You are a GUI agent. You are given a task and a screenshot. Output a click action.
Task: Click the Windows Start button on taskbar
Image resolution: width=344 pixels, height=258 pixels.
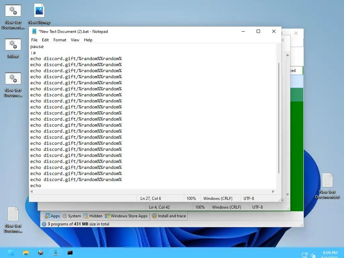pyautogui.click(x=11, y=253)
